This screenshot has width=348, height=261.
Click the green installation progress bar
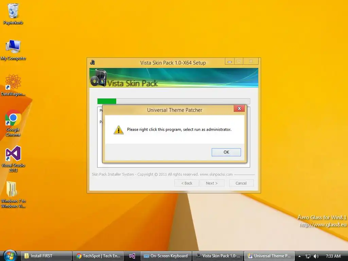[174, 101]
